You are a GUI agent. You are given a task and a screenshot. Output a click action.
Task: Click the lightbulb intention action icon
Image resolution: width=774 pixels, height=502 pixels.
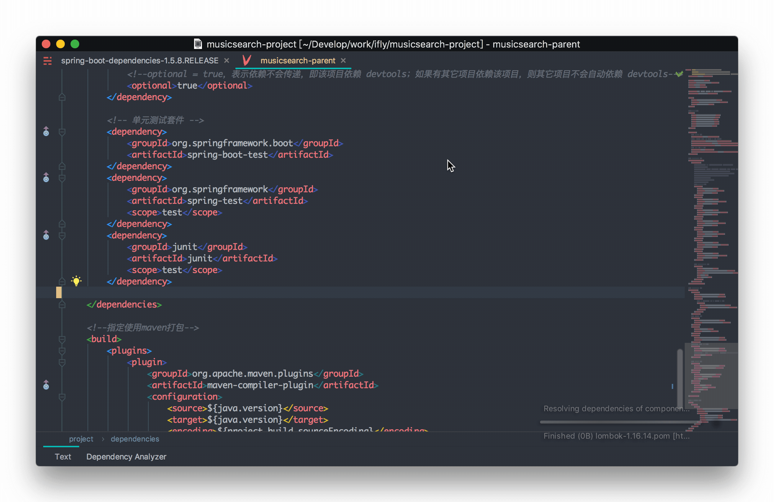coord(76,281)
